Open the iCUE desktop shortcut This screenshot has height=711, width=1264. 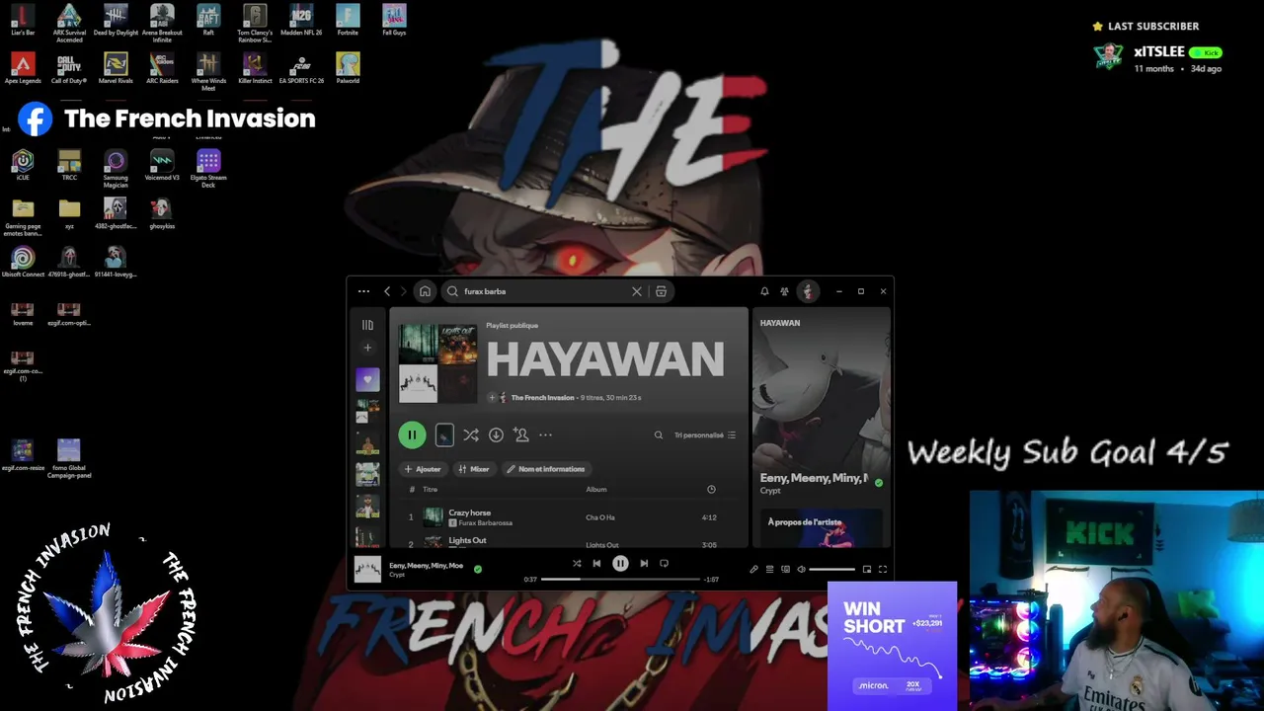pyautogui.click(x=23, y=165)
